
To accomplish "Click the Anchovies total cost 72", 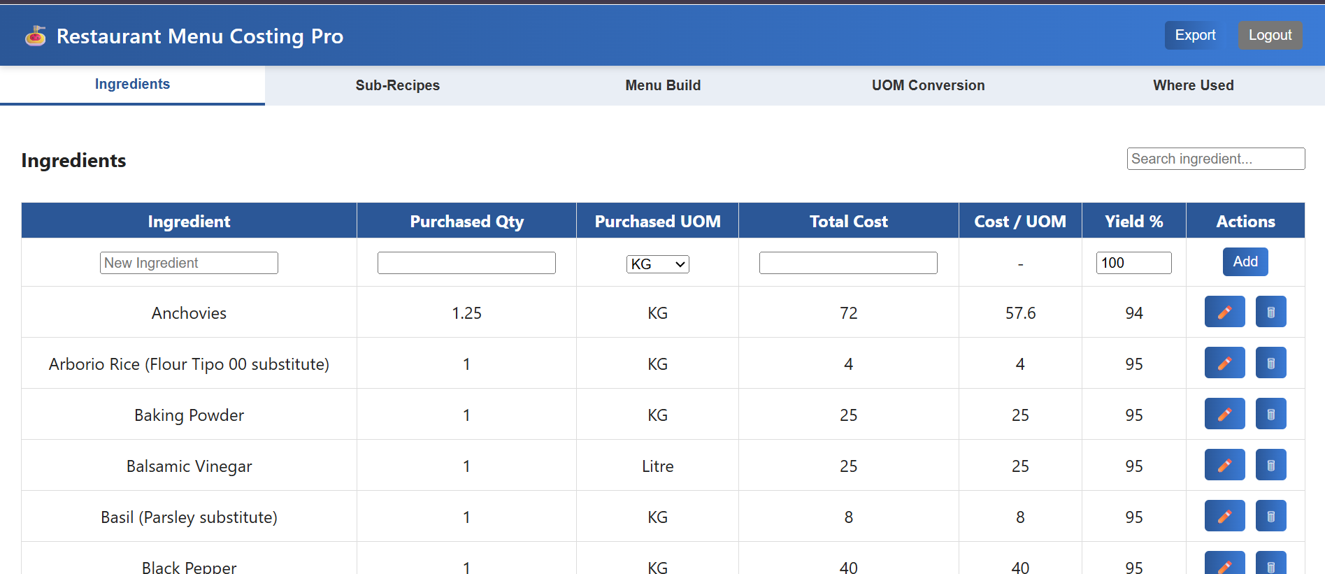I will [848, 313].
